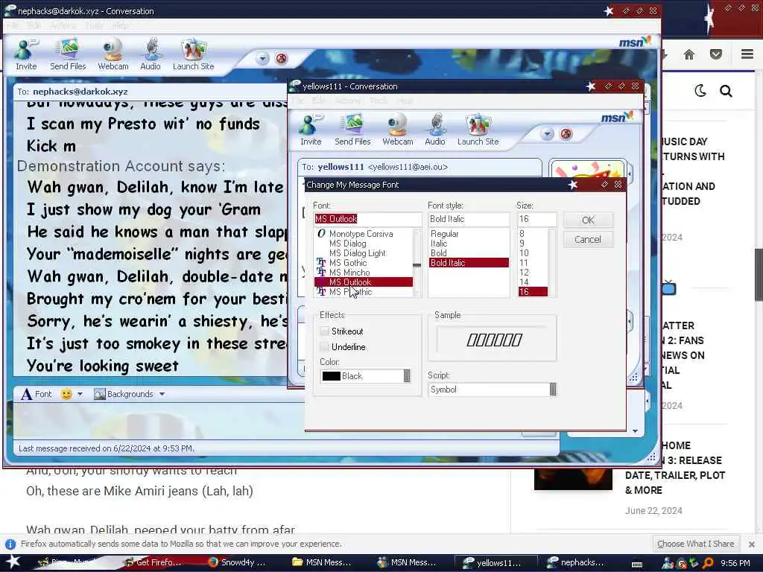The width and height of the screenshot is (763, 572).
Task: Select Monotype Corsiva in font list
Action: [361, 233]
